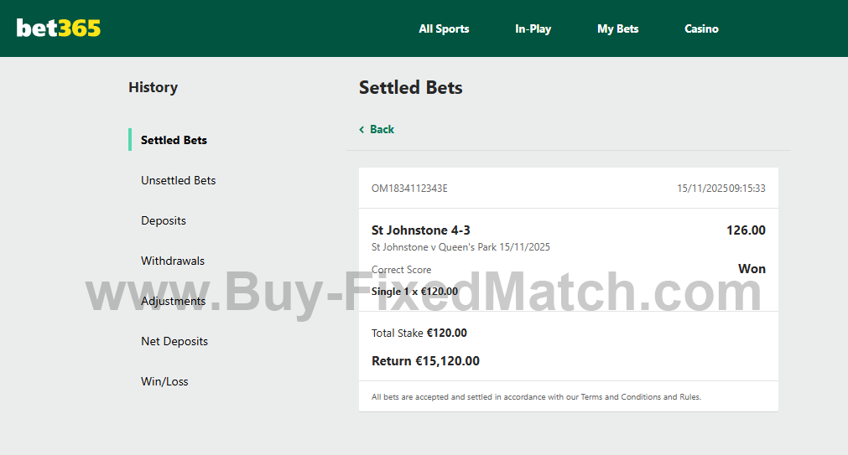Open the Casino section

point(701,28)
